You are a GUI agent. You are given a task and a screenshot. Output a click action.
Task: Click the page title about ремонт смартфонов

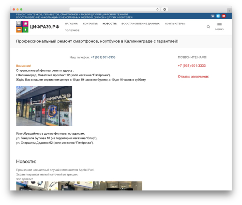pyautogui.click(x=97, y=41)
